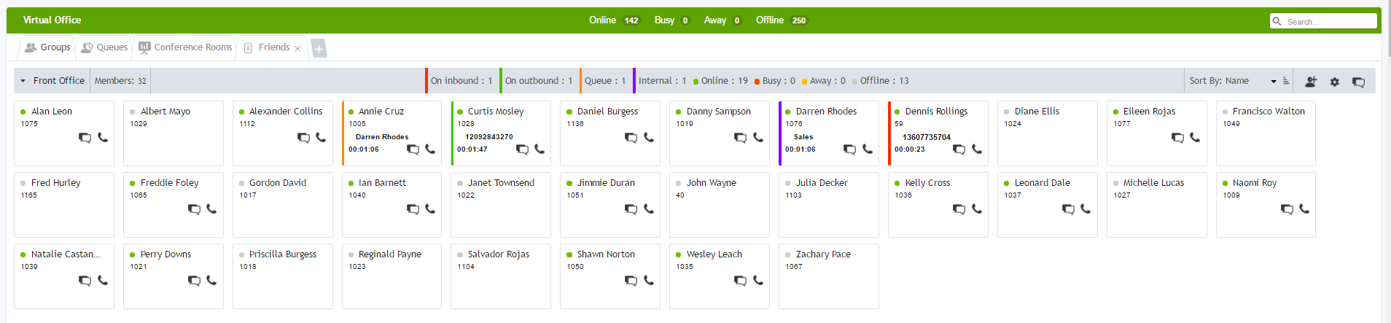
Task: Add a new tab with plus button
Action: [x=319, y=49]
